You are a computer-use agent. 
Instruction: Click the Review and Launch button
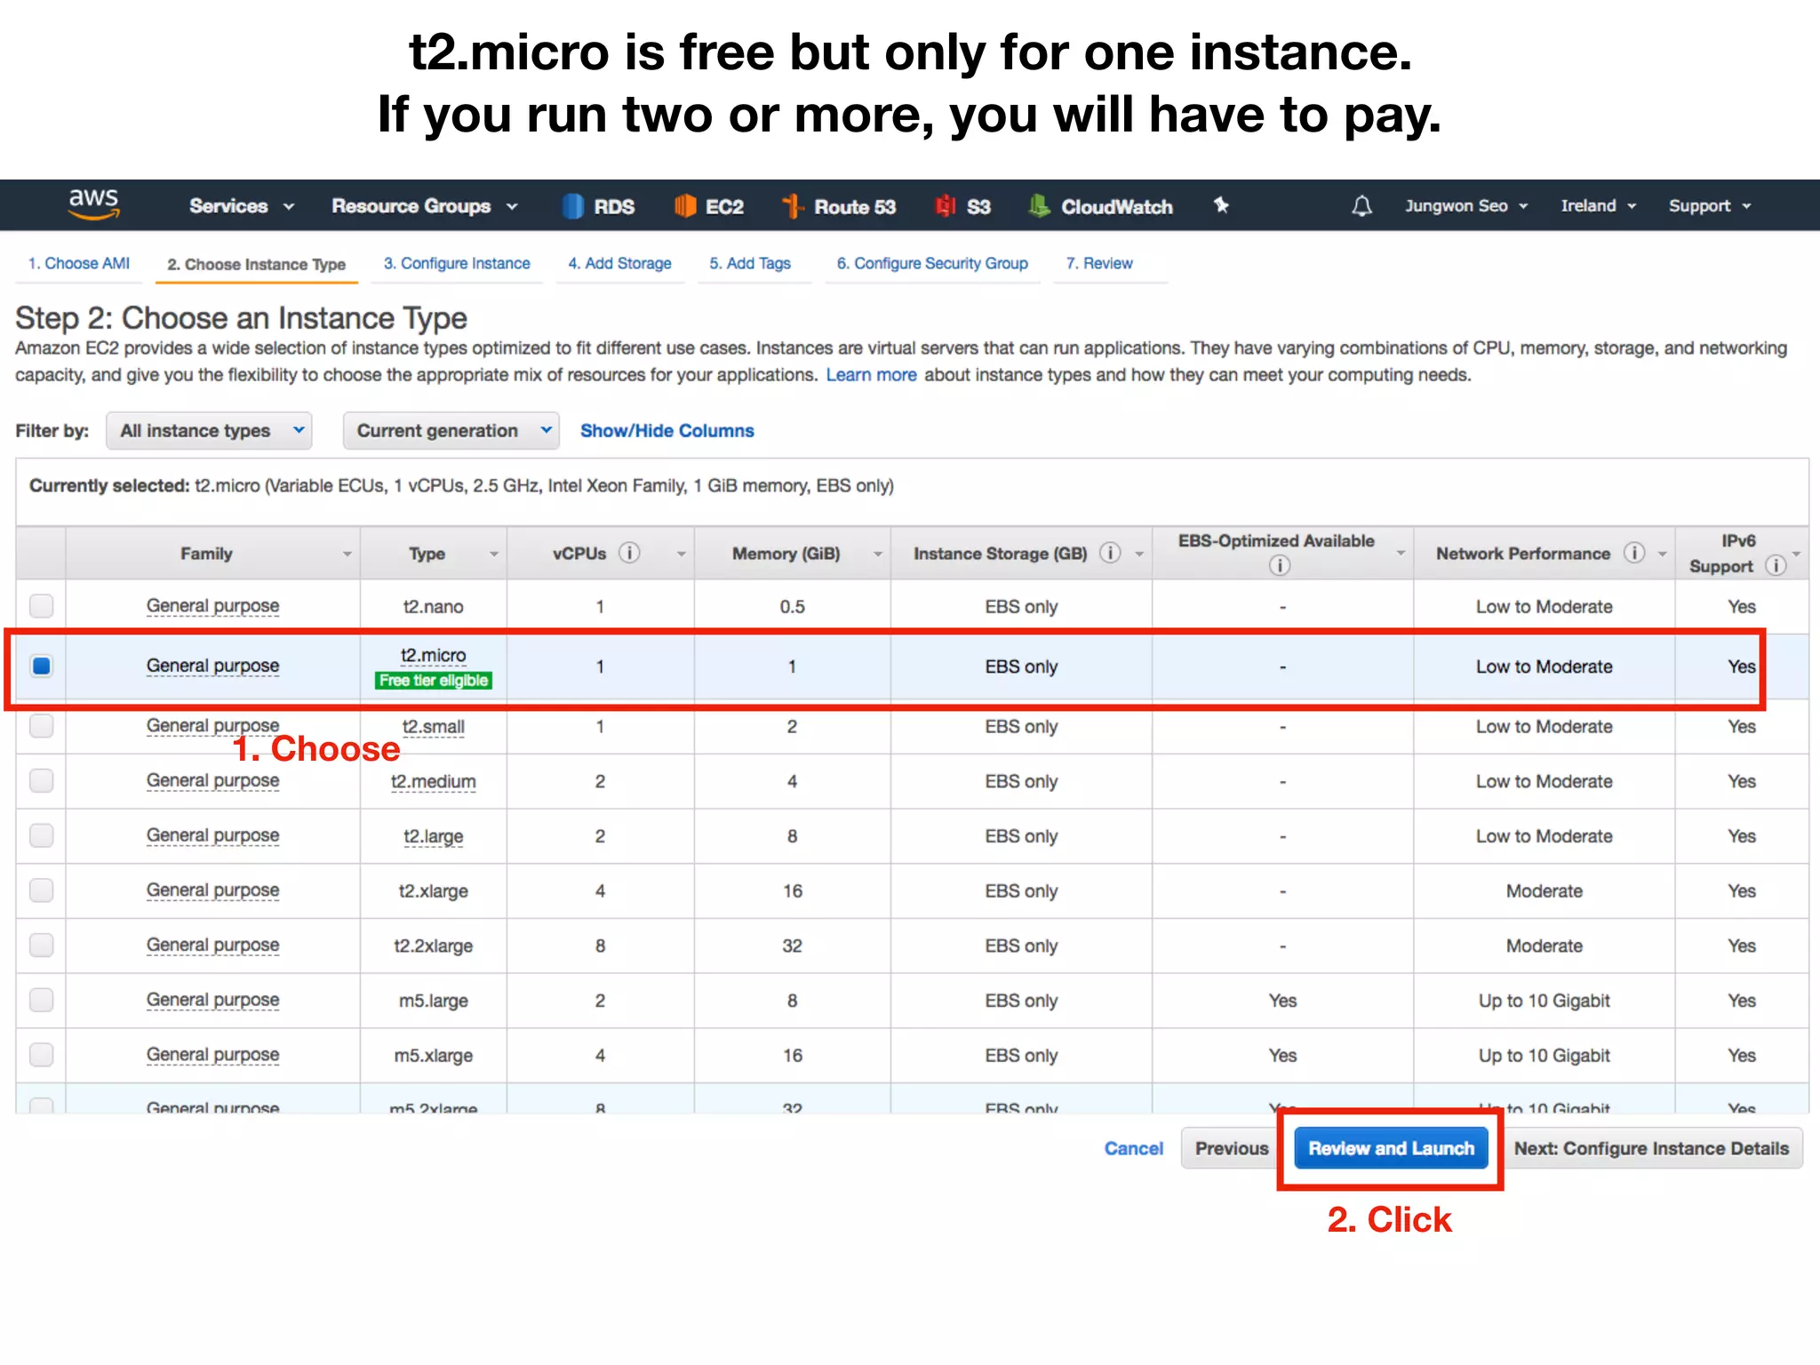[x=1391, y=1148]
